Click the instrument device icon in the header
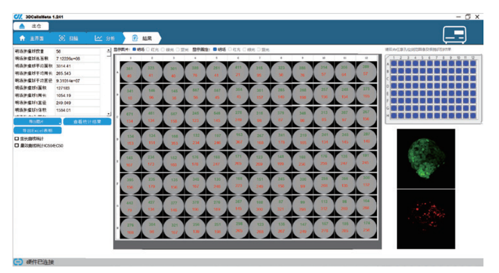 click(x=454, y=35)
